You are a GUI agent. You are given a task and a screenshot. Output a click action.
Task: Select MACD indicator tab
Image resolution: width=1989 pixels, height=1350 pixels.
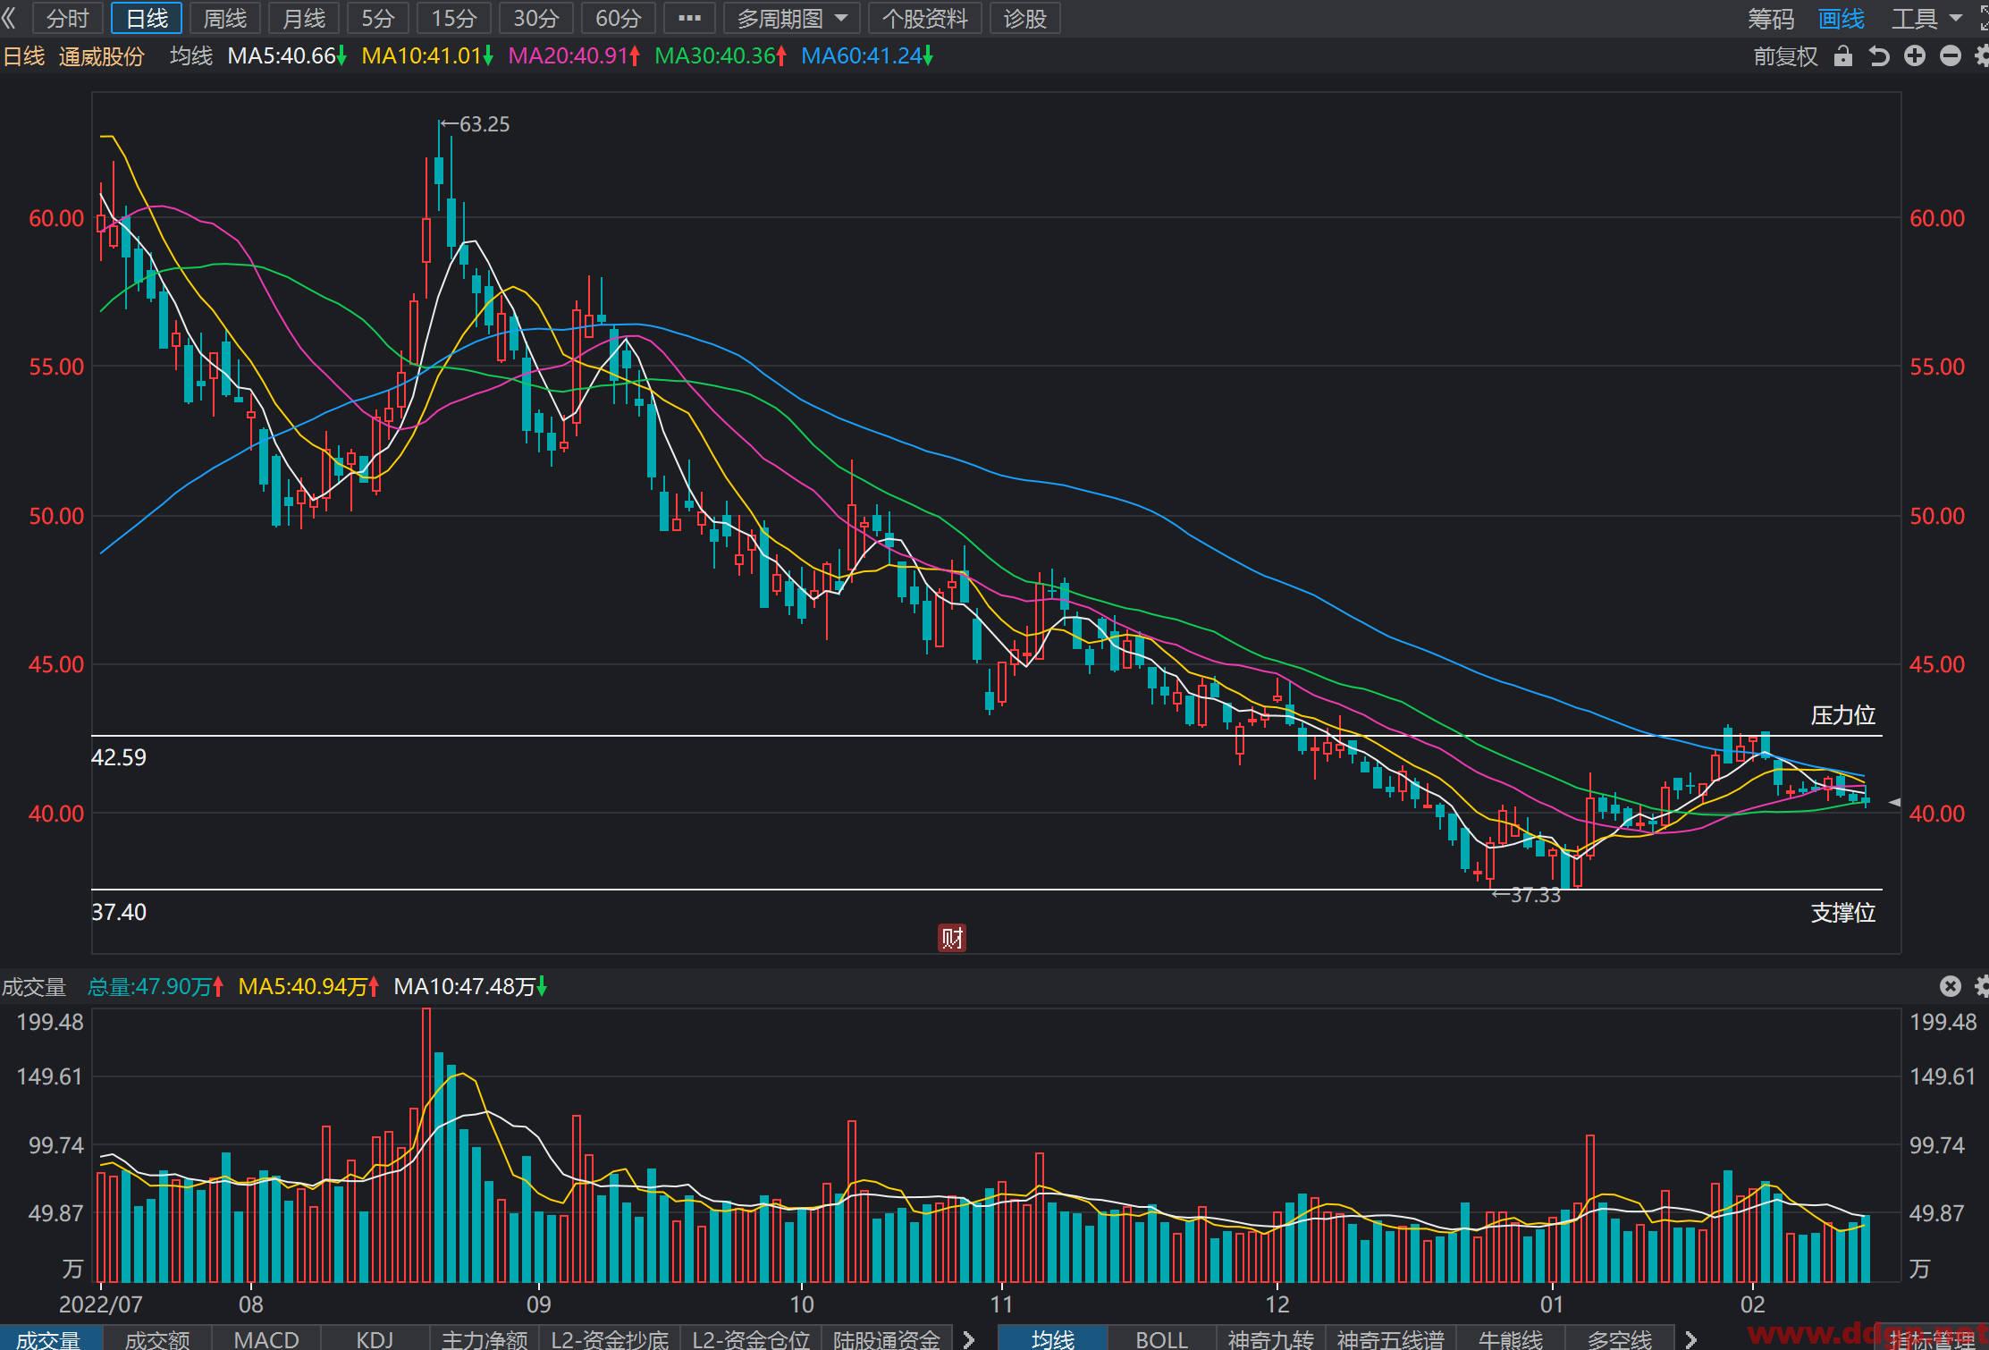tap(266, 1339)
